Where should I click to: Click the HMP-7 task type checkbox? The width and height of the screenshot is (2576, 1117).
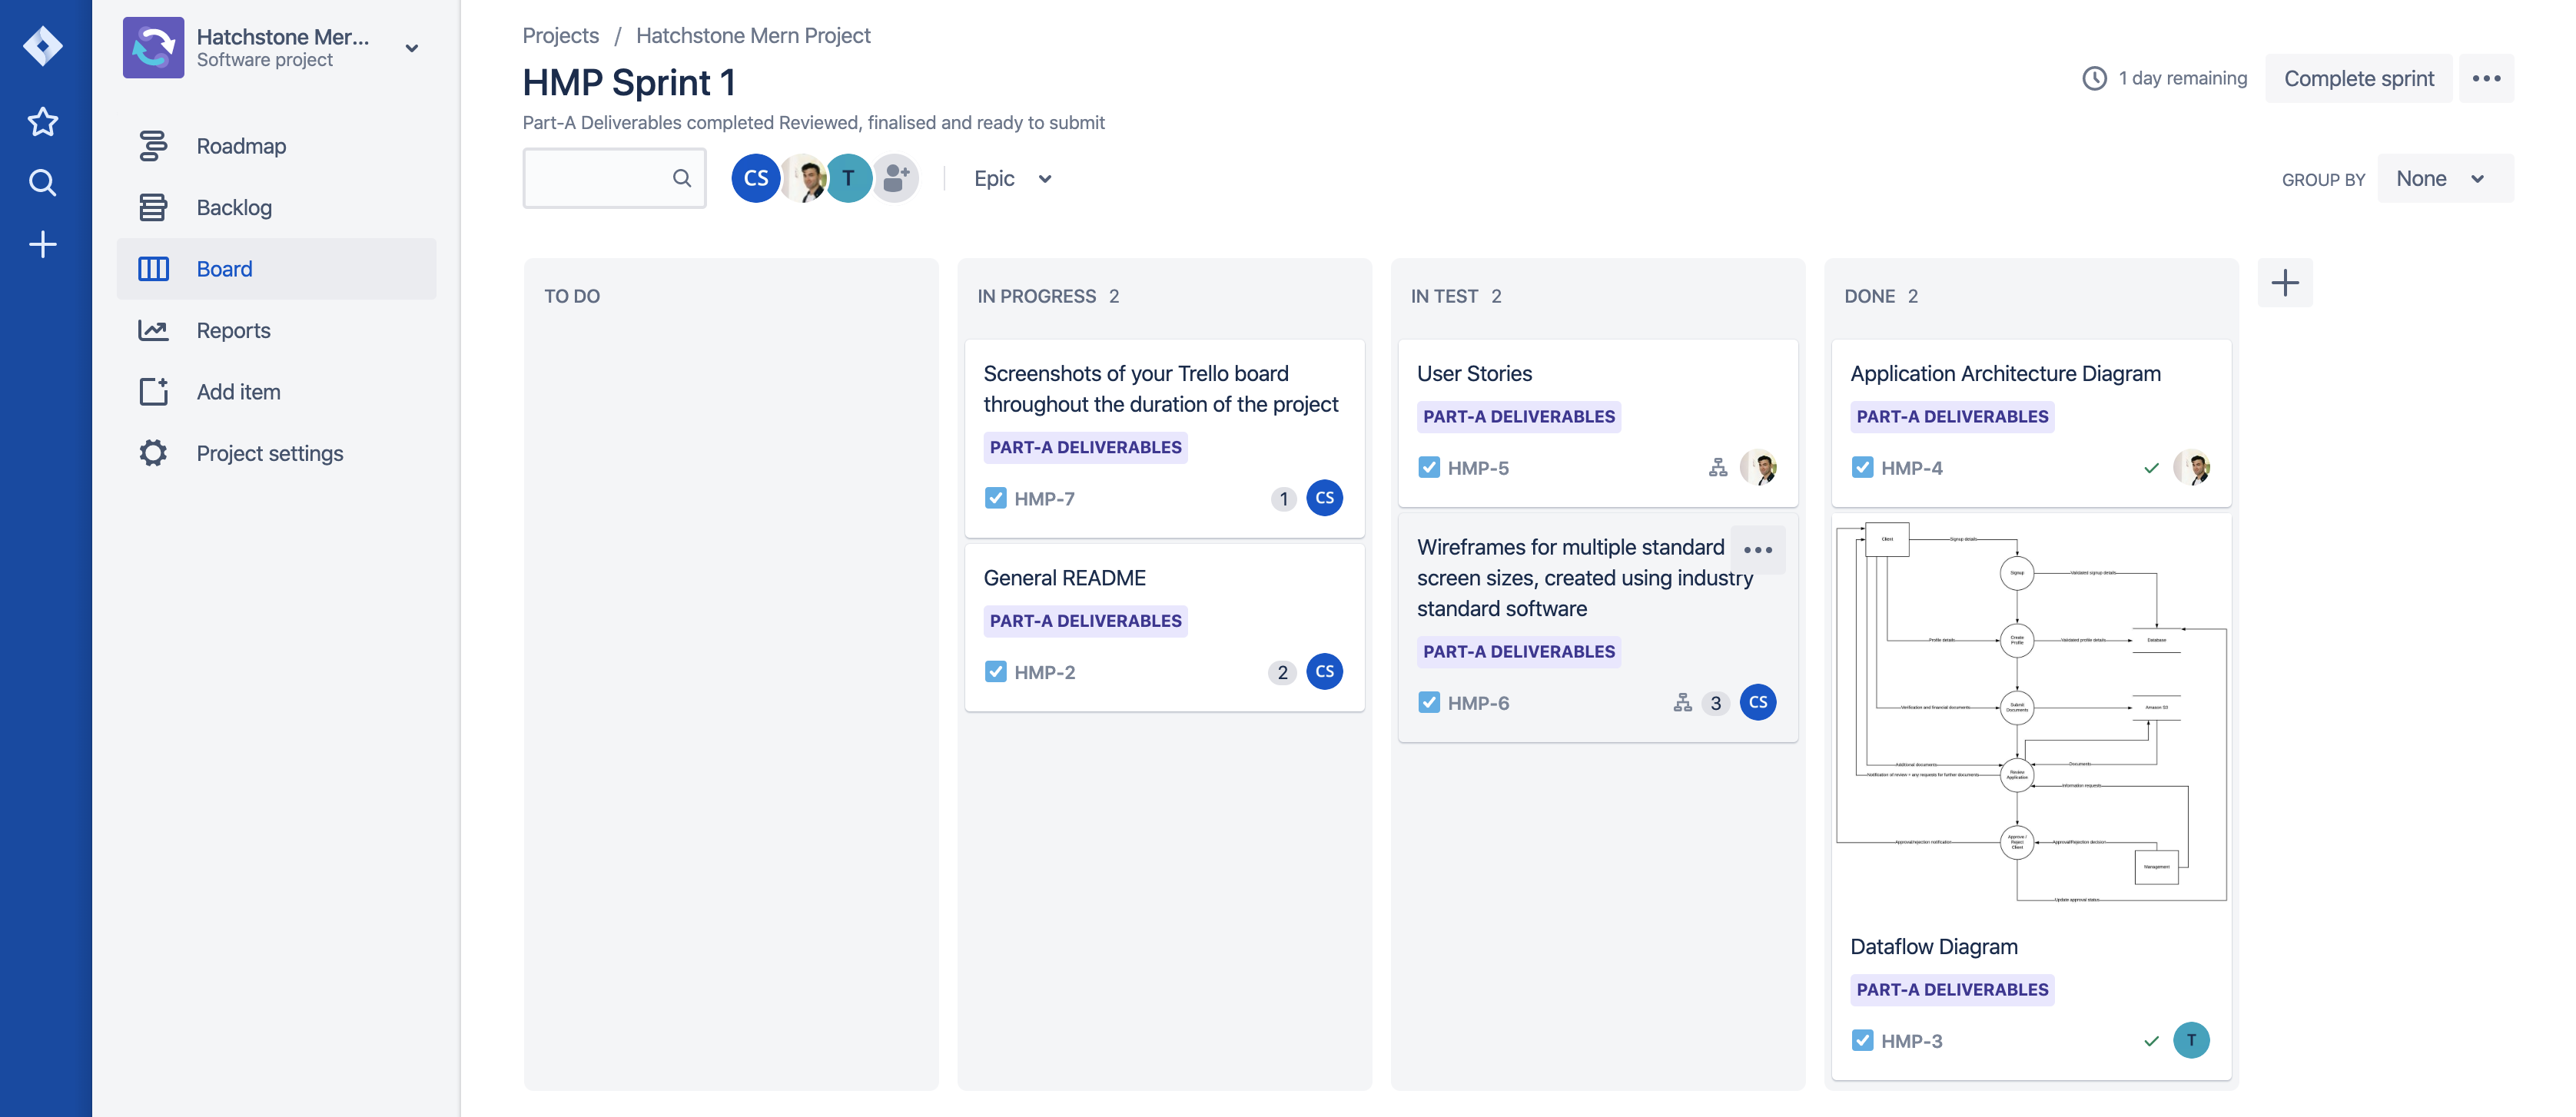pyautogui.click(x=995, y=498)
